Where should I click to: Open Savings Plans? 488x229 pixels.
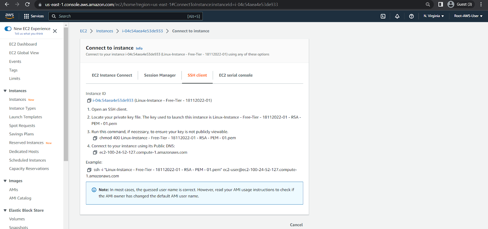click(21, 134)
